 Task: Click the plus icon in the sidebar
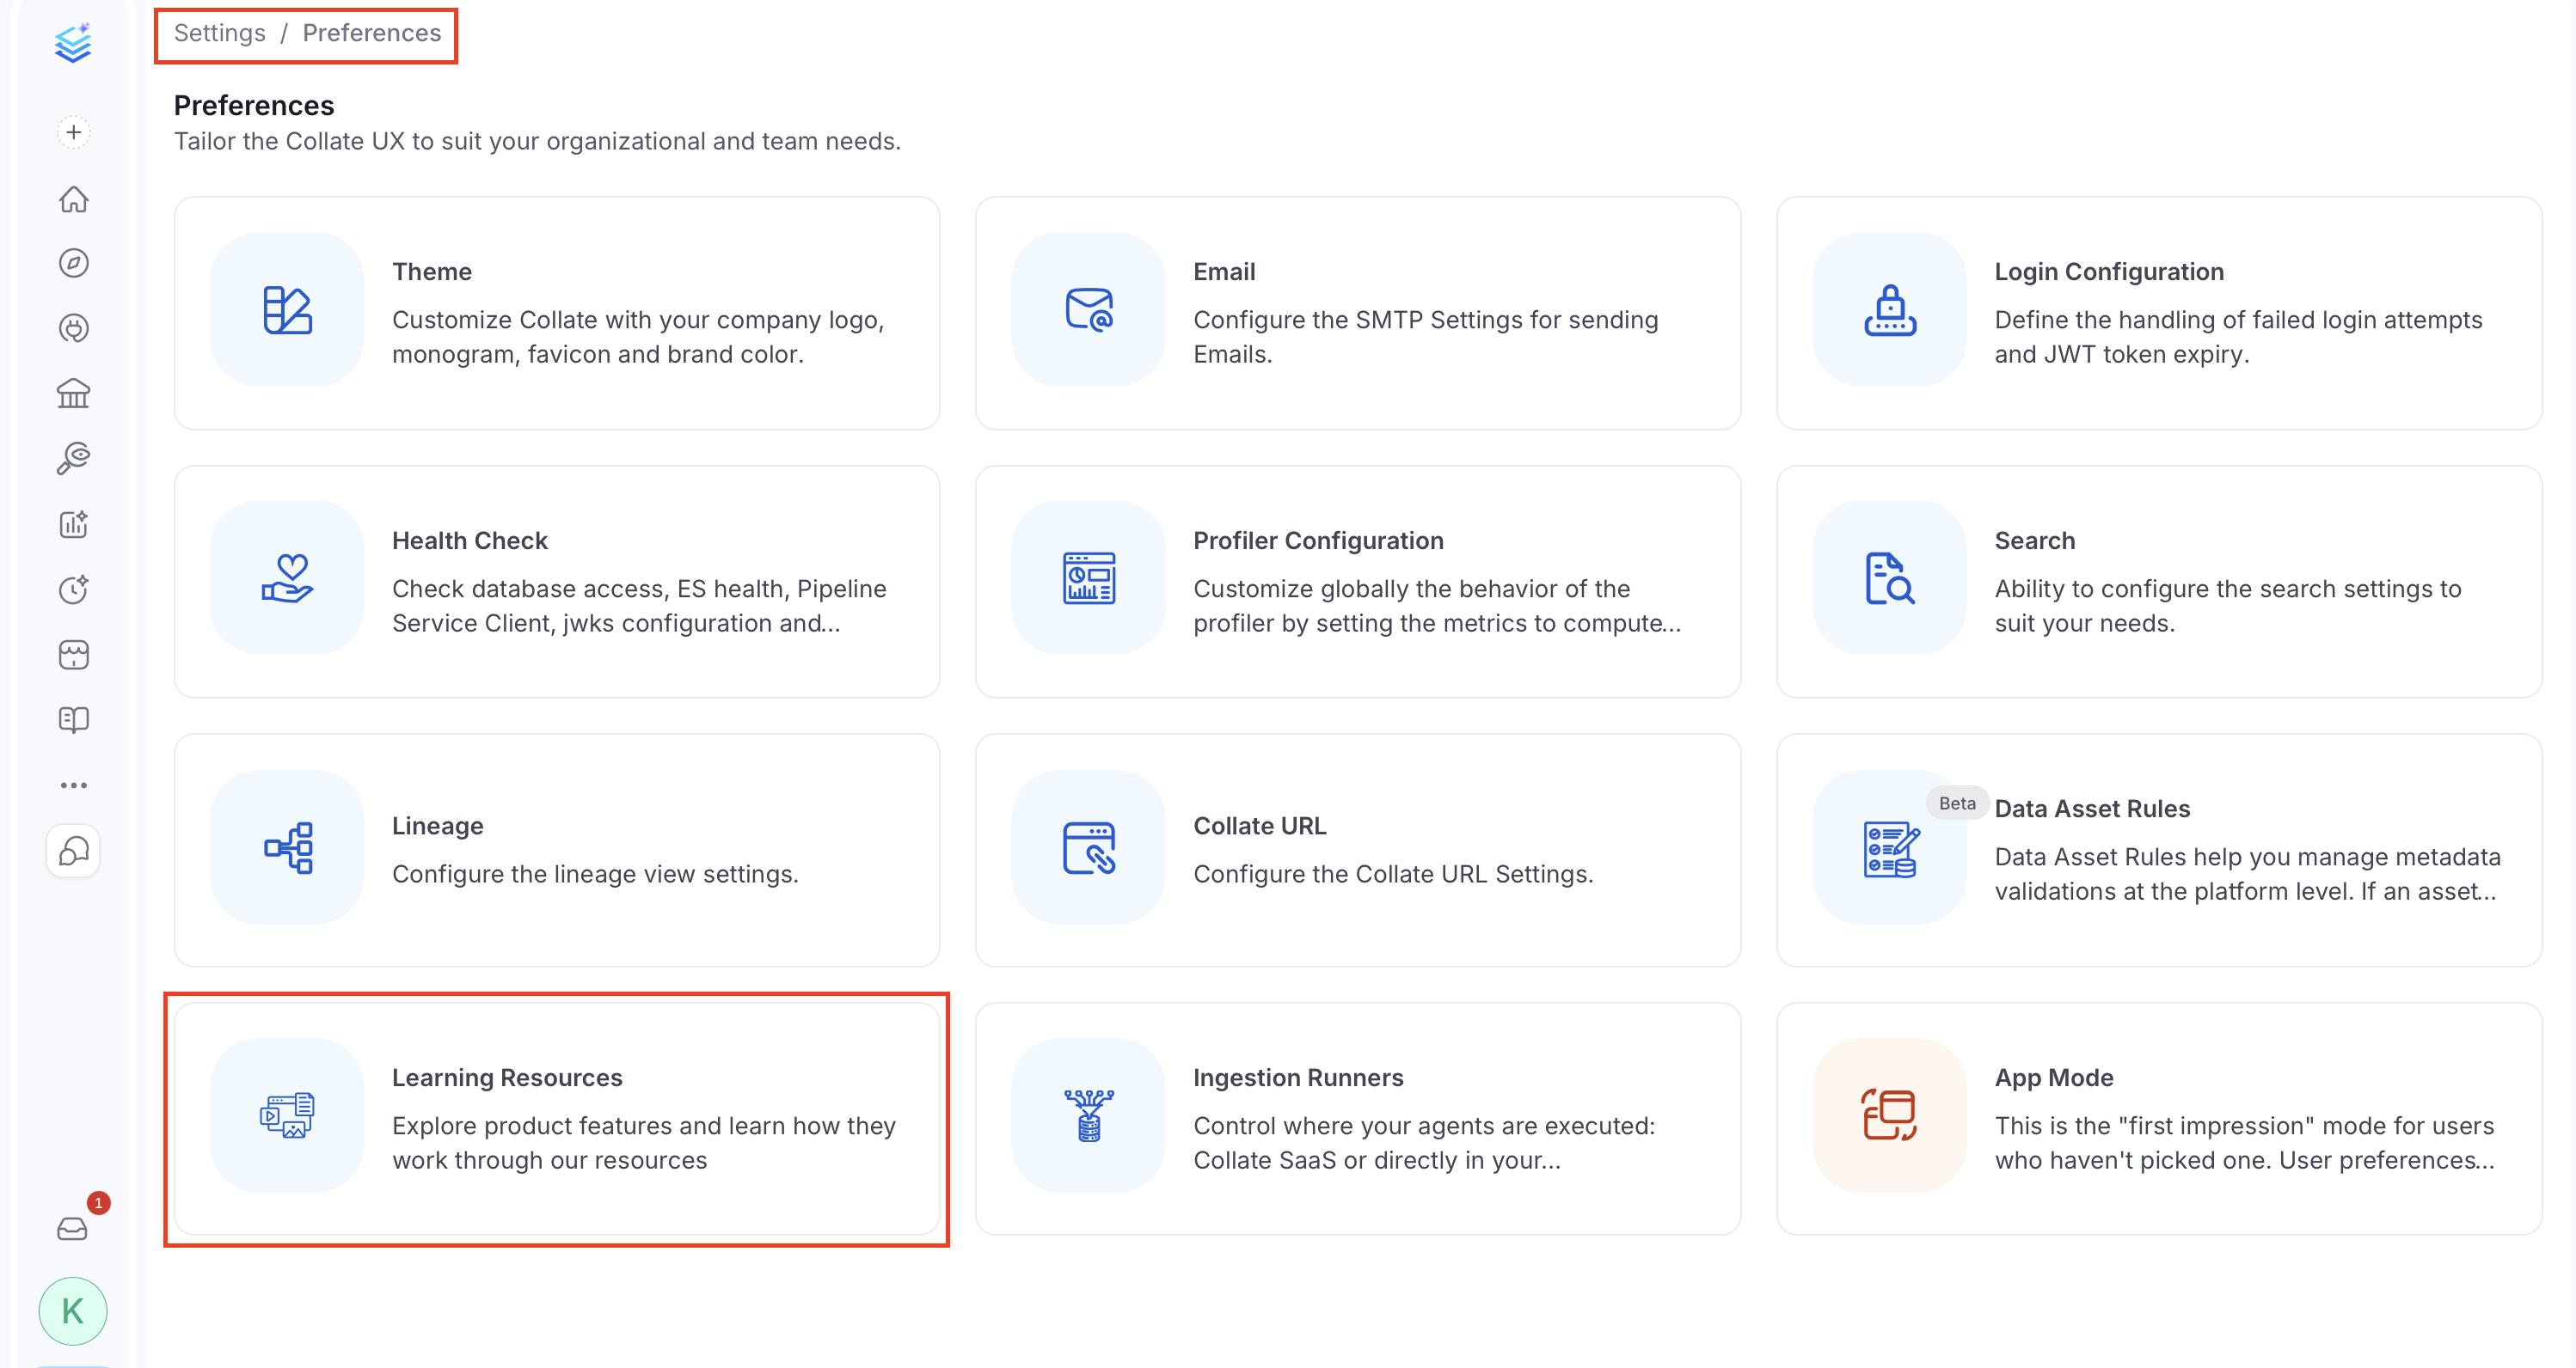(x=73, y=132)
